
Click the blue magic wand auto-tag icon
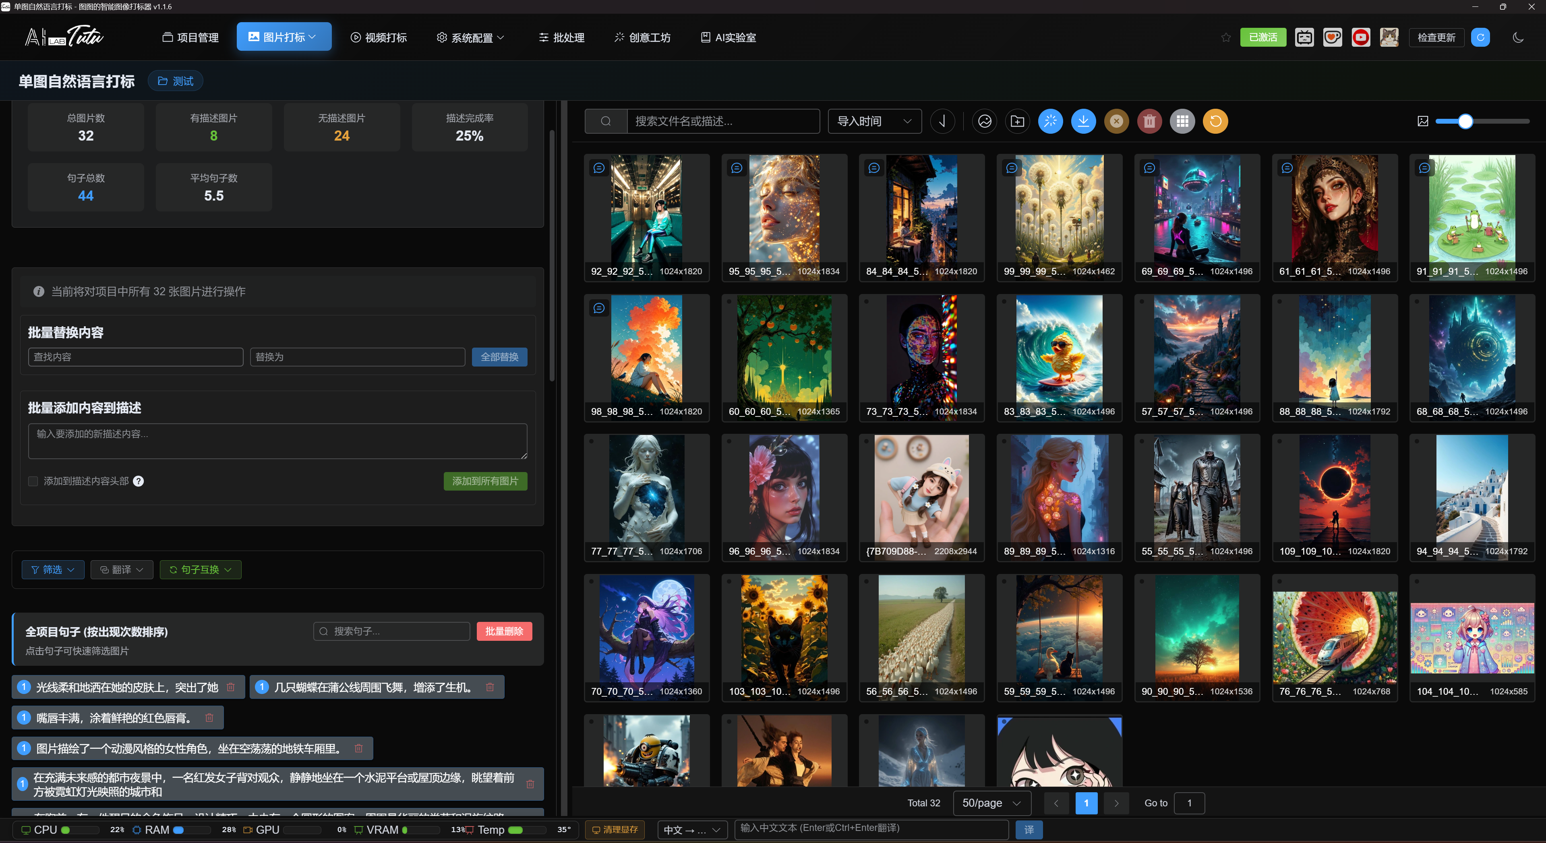1050,121
